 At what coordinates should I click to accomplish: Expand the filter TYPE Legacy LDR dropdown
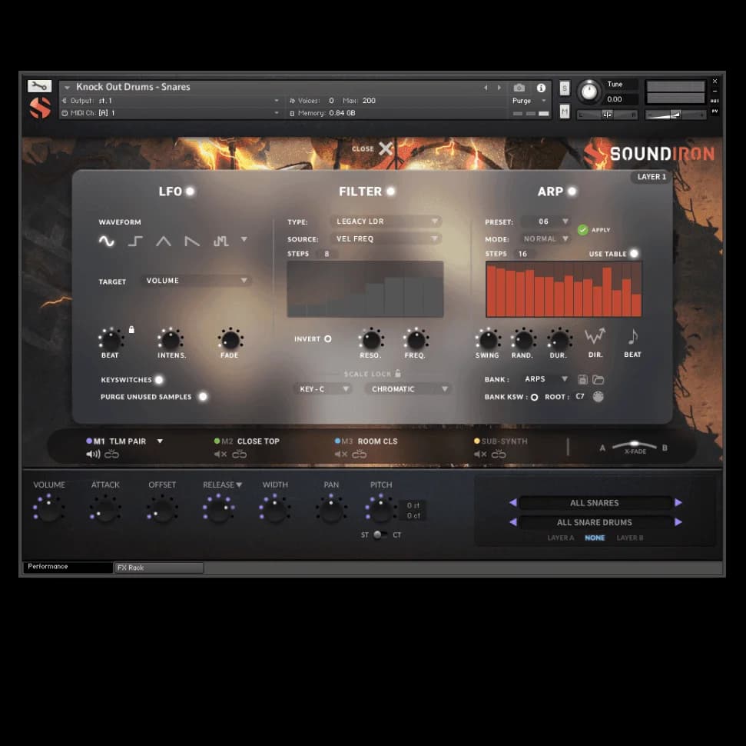[386, 221]
